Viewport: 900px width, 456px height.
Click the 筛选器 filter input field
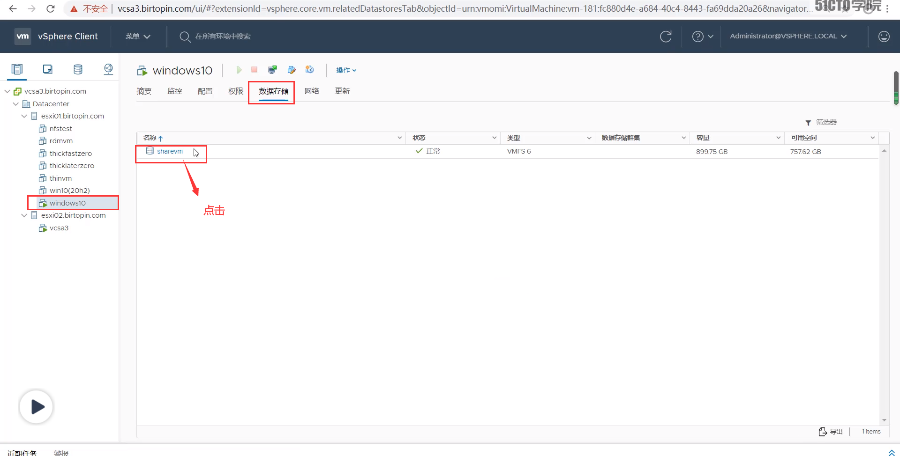[x=851, y=122]
